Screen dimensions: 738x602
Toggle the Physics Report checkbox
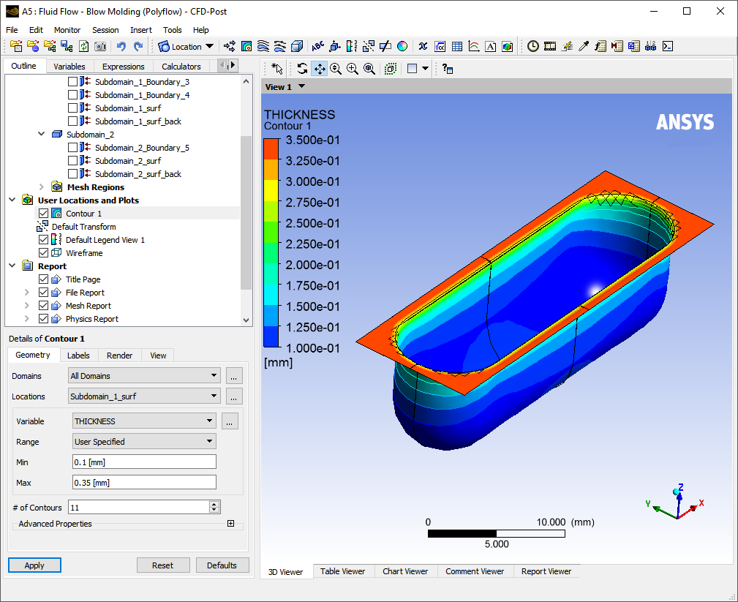[43, 319]
